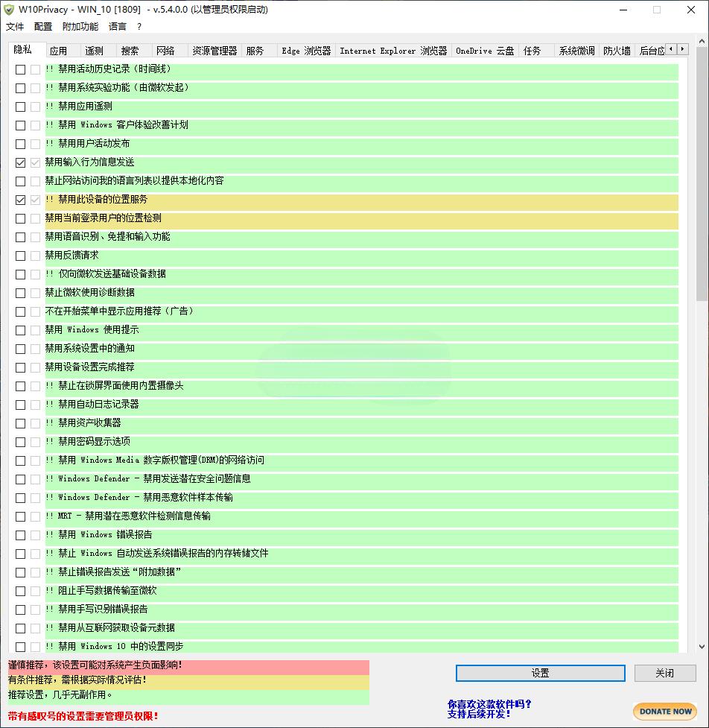Tick 禁用反馈请求 checkbox
Image resolution: width=709 pixels, height=728 pixels.
tap(20, 256)
